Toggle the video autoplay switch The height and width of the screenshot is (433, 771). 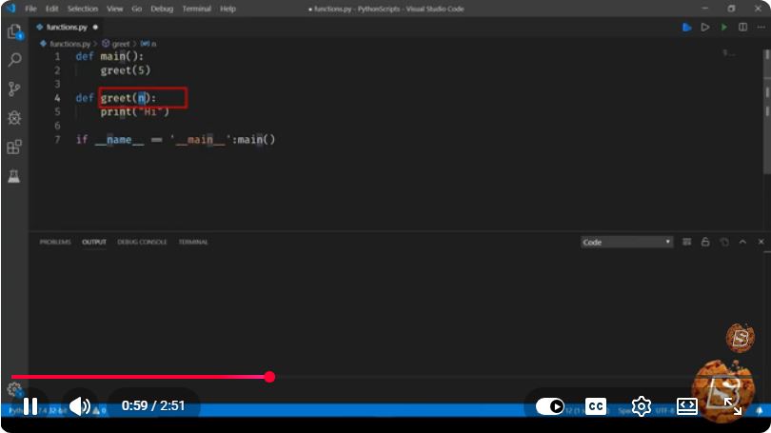pyautogui.click(x=550, y=406)
